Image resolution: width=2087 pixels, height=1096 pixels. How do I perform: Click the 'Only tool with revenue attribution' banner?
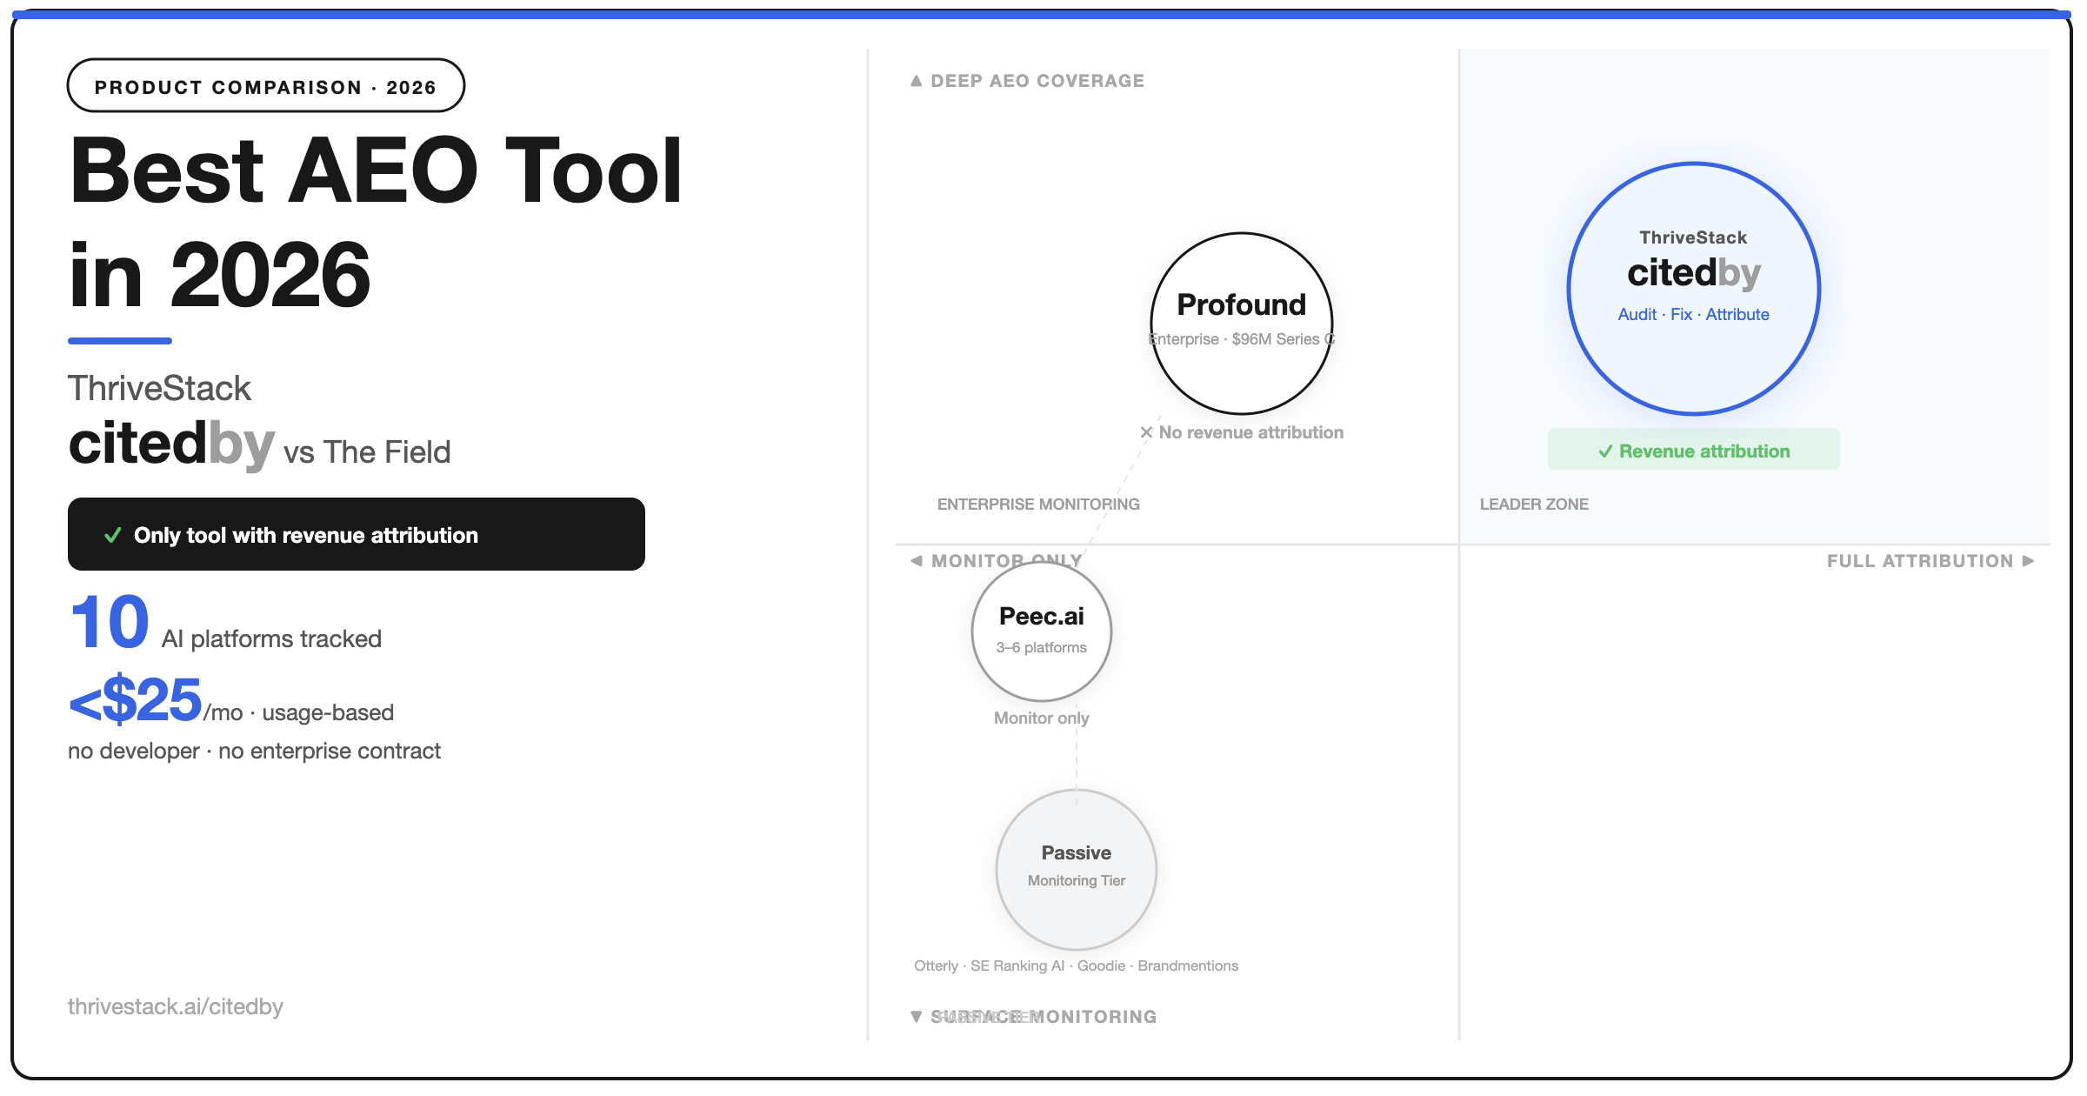click(357, 534)
